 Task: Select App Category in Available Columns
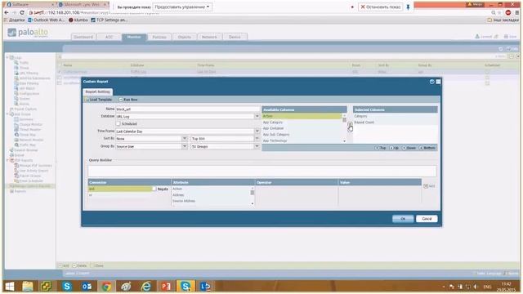(x=302, y=122)
